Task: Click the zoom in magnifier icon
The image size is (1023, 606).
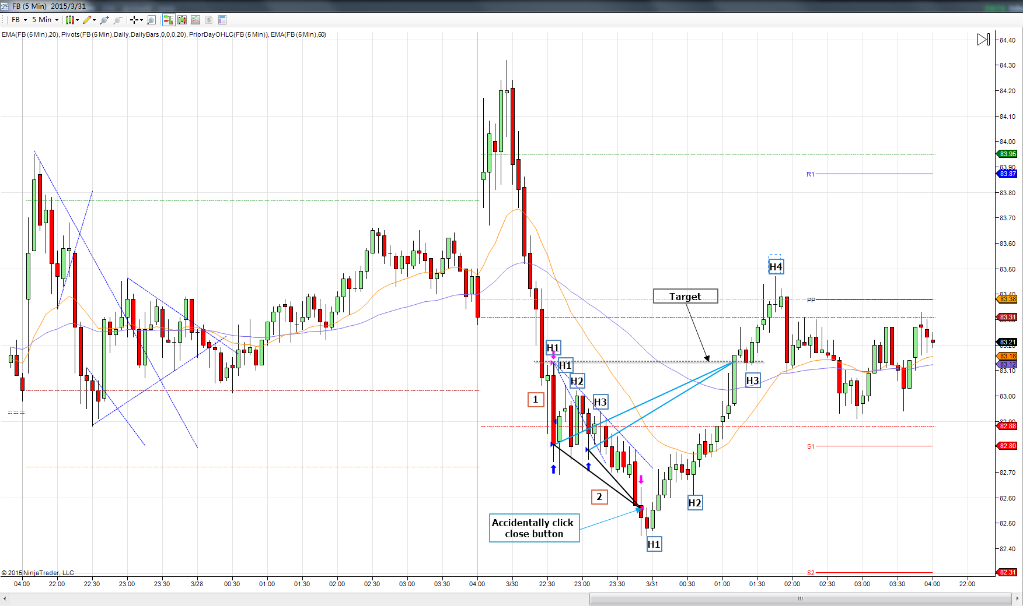Action: point(104,20)
